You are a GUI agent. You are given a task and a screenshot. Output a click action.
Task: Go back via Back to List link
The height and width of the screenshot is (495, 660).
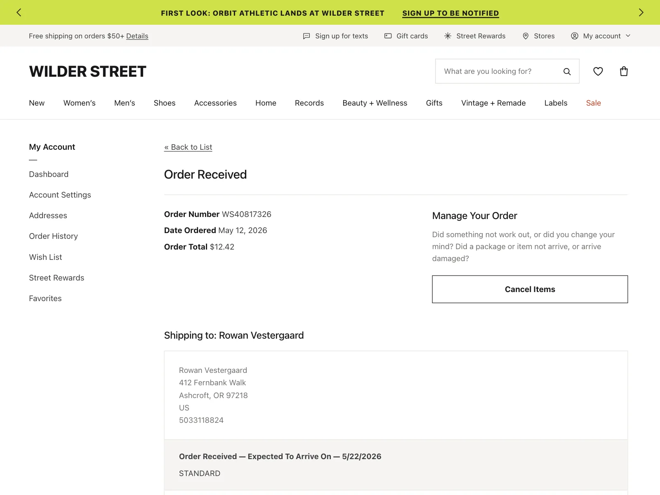pos(188,147)
